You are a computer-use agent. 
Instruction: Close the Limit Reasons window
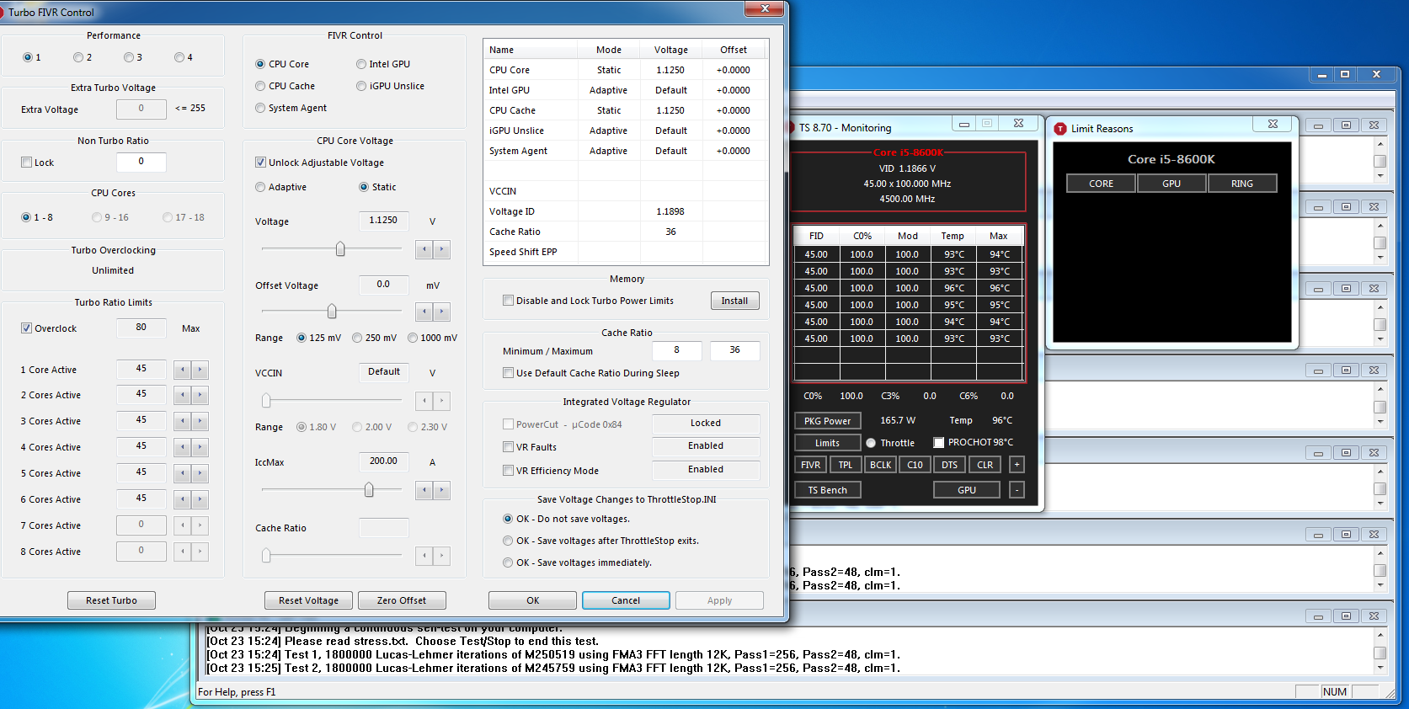pyautogui.click(x=1273, y=124)
